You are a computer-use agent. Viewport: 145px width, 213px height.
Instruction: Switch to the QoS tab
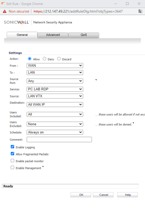click(84, 35)
